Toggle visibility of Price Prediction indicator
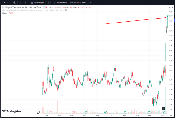 point(66,10)
